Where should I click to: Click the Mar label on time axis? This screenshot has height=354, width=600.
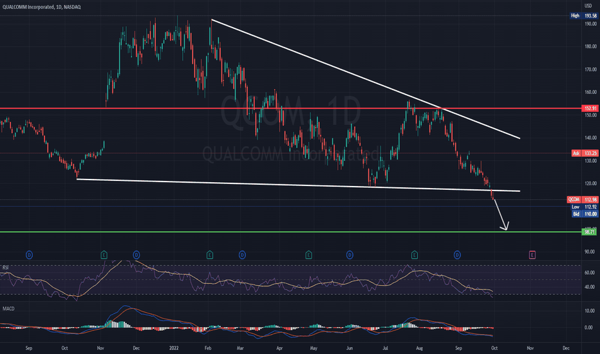click(x=240, y=348)
